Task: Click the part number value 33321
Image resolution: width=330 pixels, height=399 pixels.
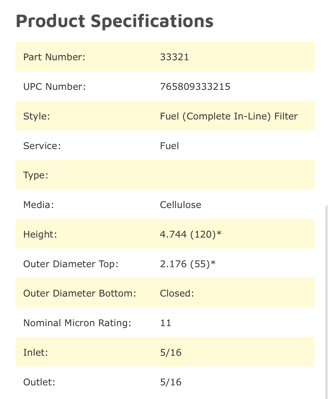Action: [x=174, y=57]
